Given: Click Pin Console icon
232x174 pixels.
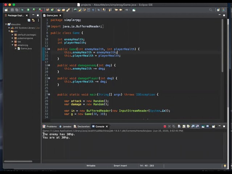Looking at the screenshot, I should [x=203, y=127].
